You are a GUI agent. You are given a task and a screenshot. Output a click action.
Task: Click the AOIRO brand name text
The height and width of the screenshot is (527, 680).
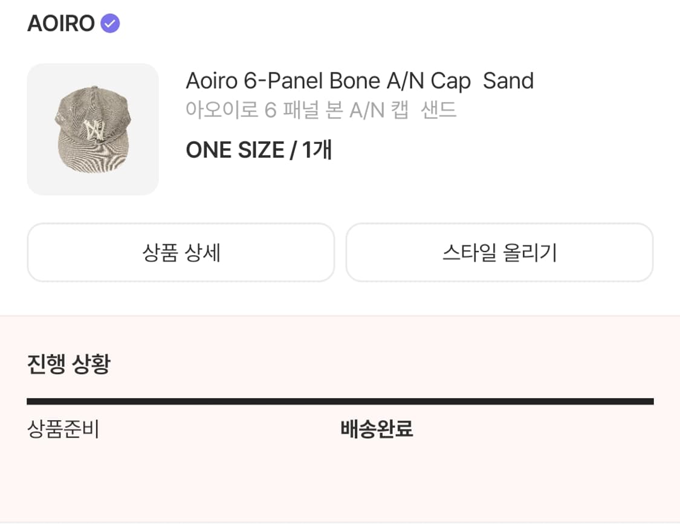coord(59,23)
